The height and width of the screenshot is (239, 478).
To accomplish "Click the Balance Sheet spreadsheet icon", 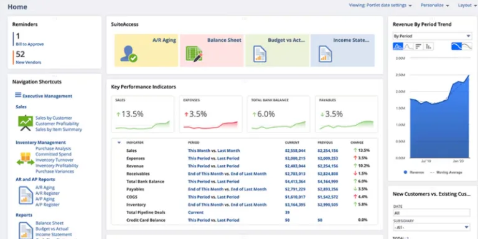I will point(194,54).
